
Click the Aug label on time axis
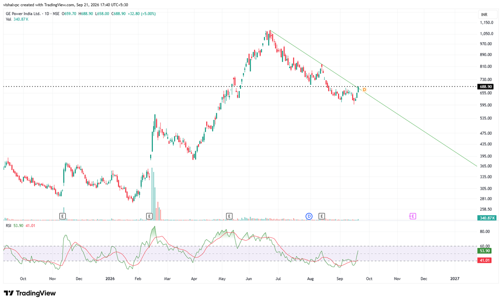point(310,278)
